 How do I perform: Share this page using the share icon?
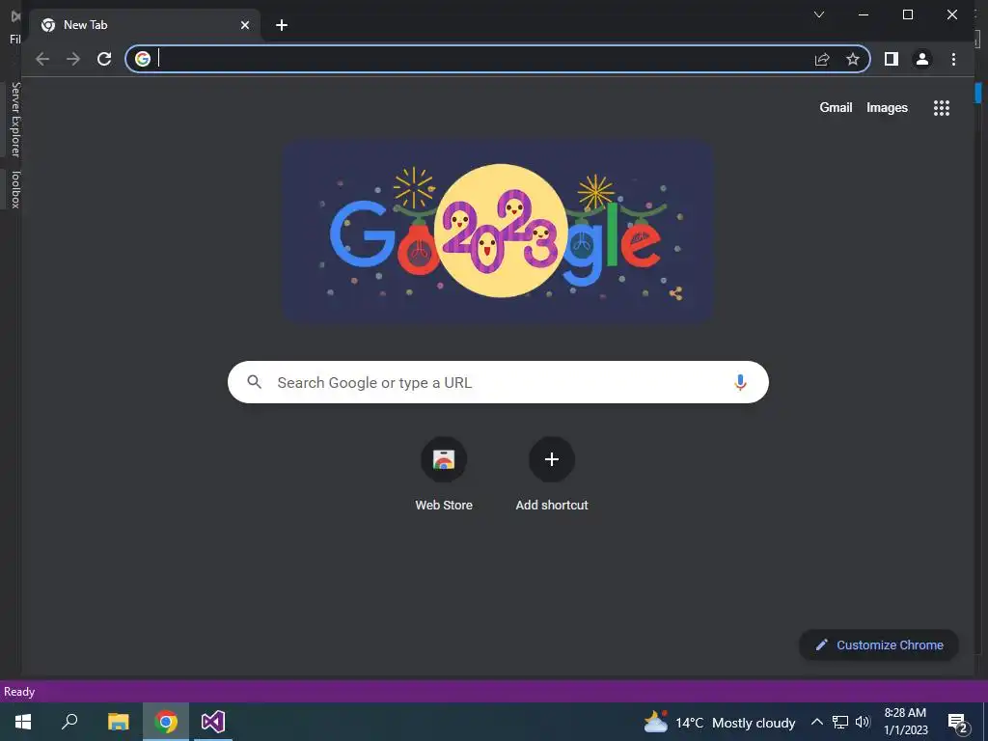822,59
